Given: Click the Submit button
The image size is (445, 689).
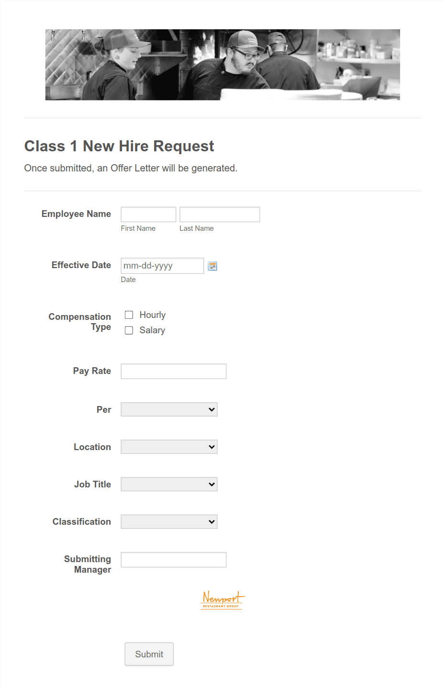Looking at the screenshot, I should pos(149,654).
